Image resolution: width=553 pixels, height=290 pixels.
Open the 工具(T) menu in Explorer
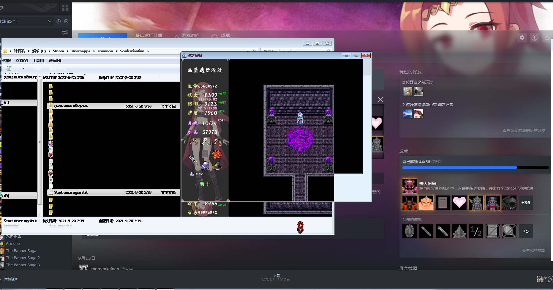[38, 61]
